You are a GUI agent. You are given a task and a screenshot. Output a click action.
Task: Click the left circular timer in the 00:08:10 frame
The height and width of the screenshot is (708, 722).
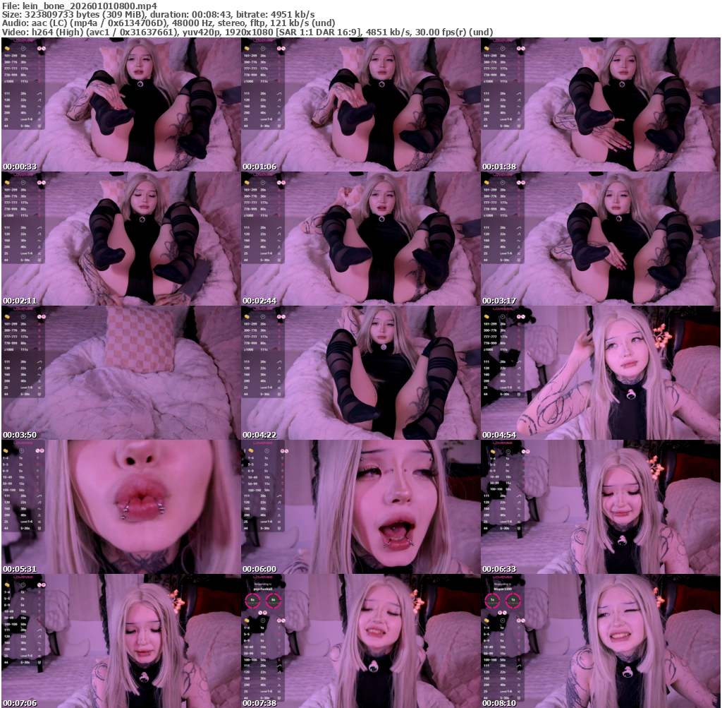[x=493, y=600]
